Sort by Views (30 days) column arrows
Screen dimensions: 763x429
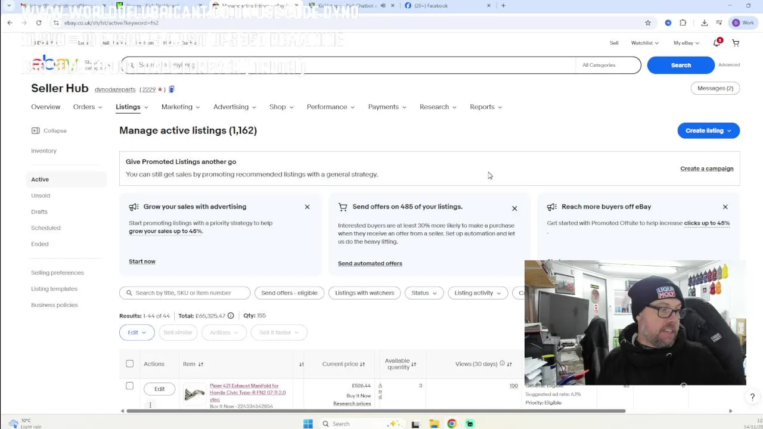[509, 364]
